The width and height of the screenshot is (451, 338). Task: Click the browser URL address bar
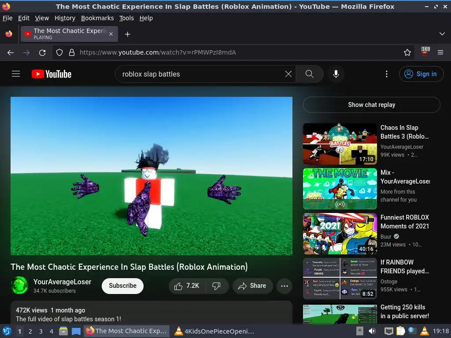click(233, 53)
